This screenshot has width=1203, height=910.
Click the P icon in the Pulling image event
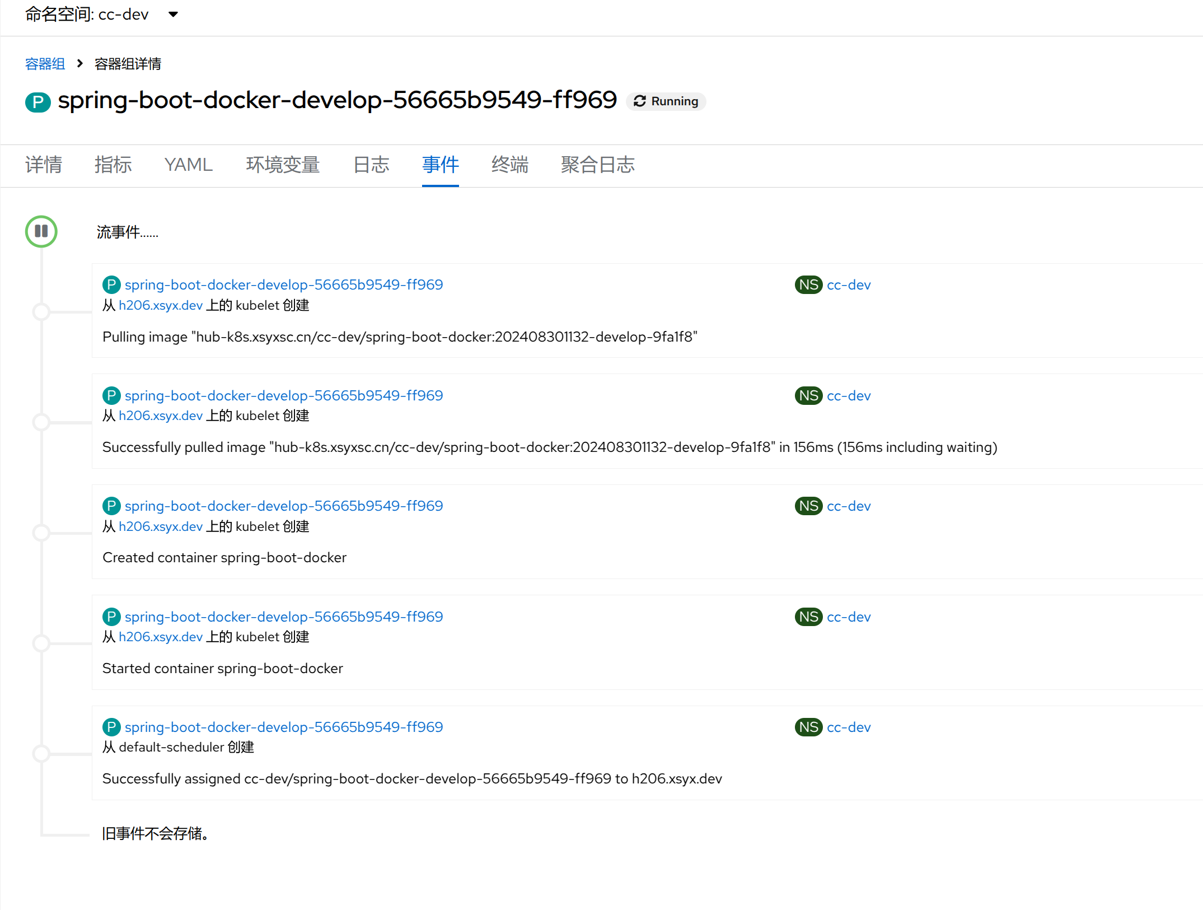(111, 285)
